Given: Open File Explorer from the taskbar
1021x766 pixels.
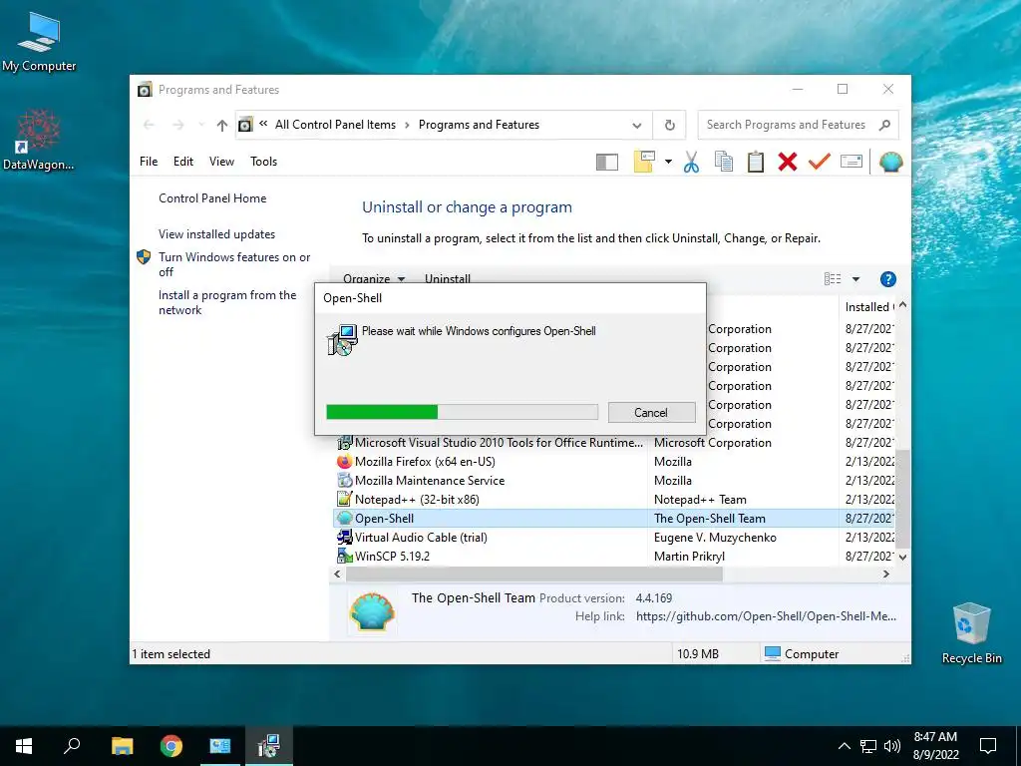Looking at the screenshot, I should (122, 746).
